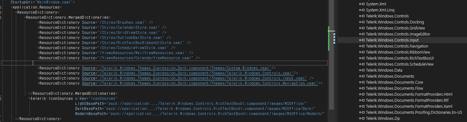Click the /Styles/Brushes.xaml source line
Image resolution: width=467 pixels, height=122 pixels.
[x=96, y=22]
